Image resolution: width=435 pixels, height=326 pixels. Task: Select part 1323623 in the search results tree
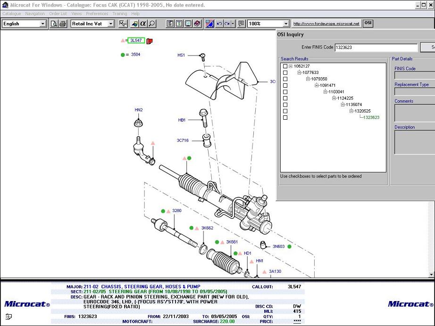(371, 117)
